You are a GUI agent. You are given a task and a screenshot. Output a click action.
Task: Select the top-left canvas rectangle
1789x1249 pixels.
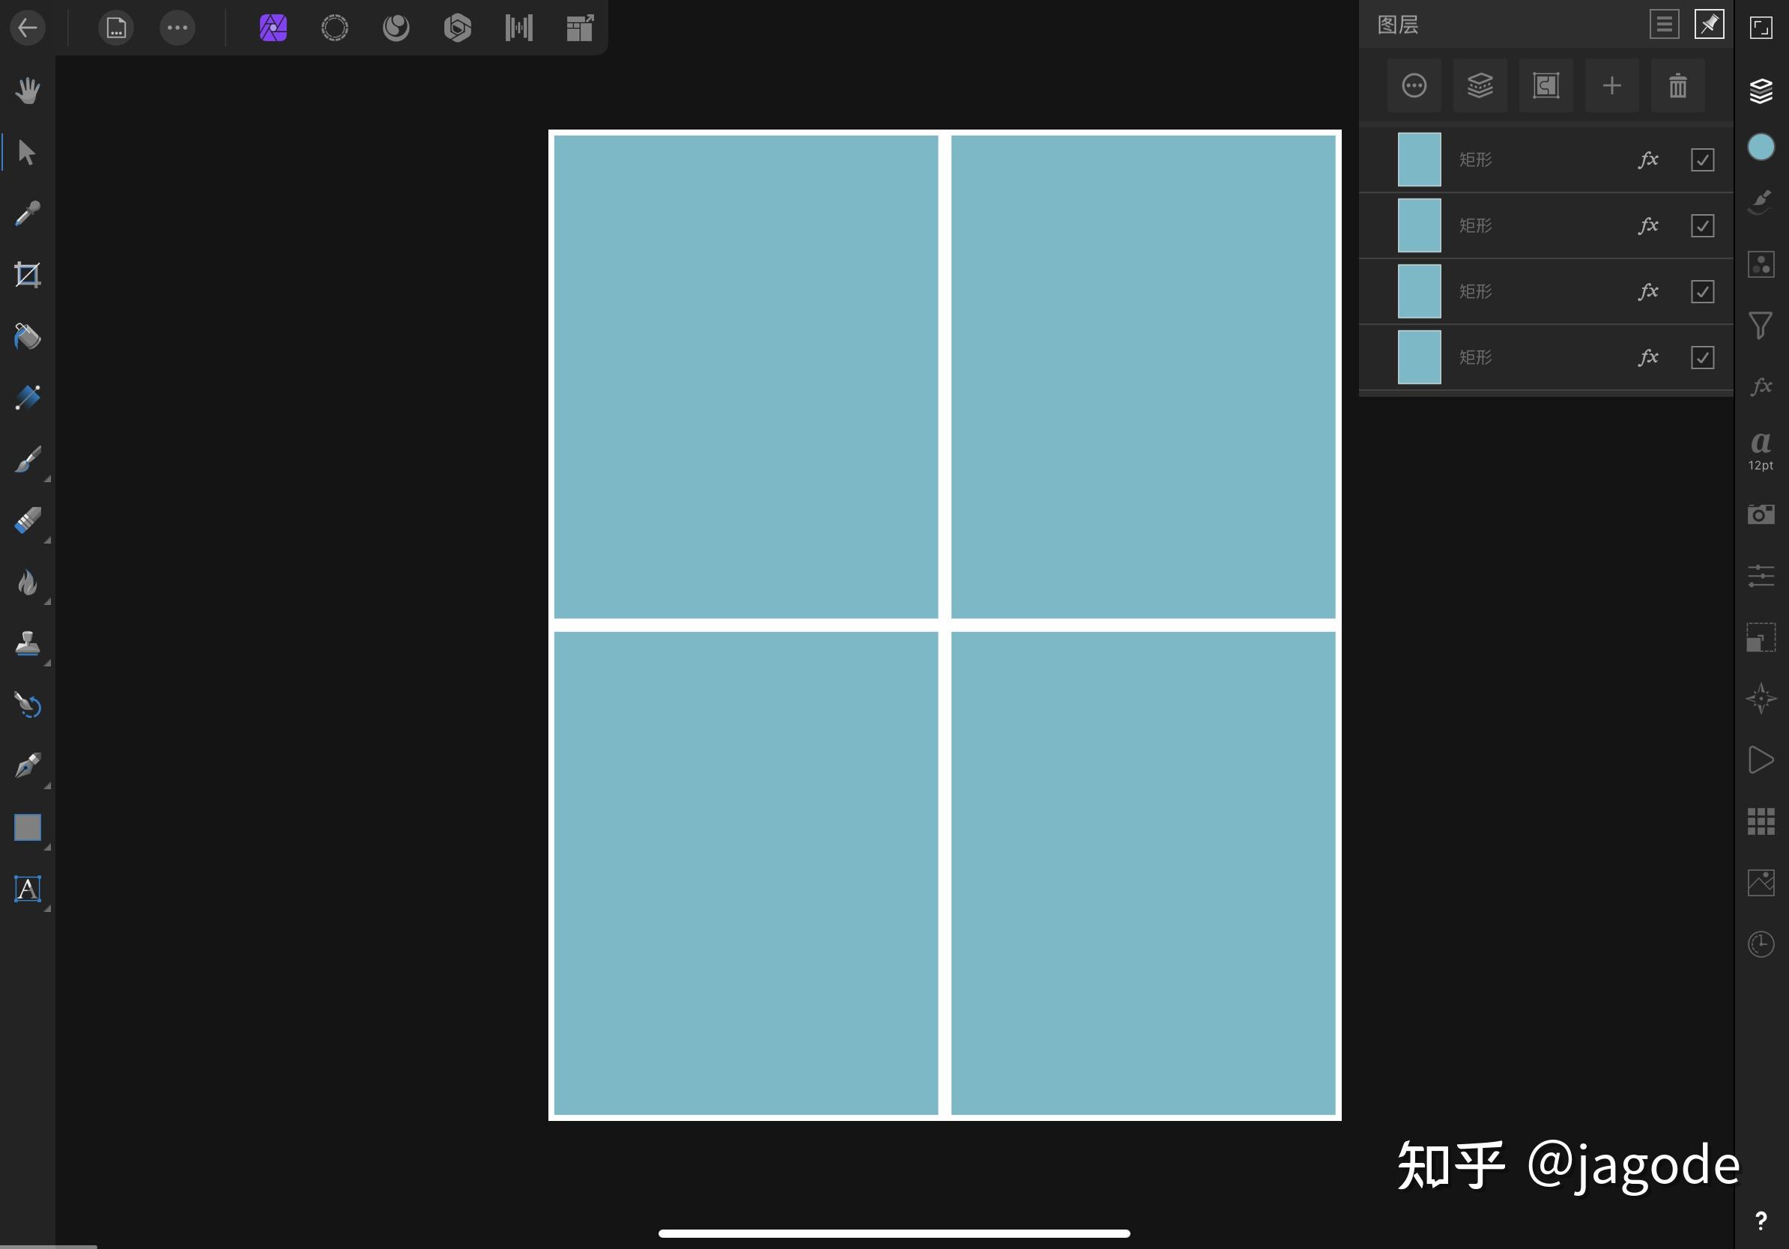tap(746, 377)
